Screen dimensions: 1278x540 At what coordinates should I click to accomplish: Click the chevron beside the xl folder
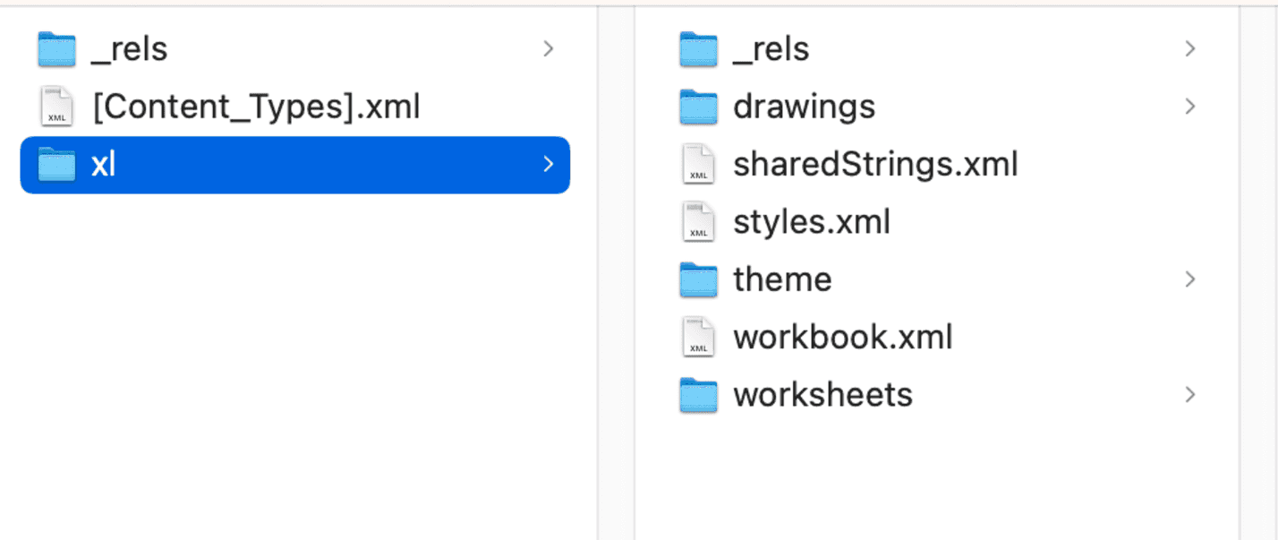548,165
